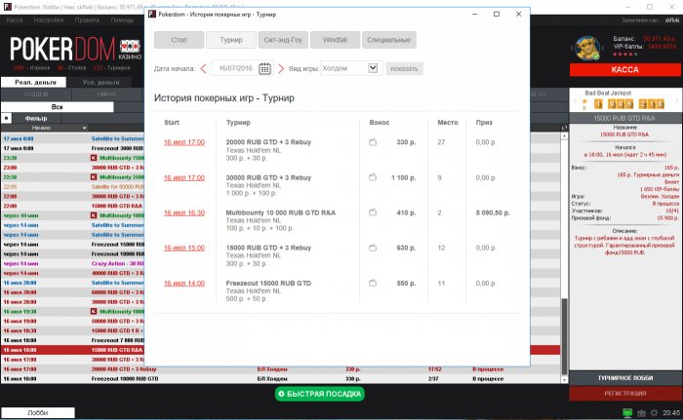Select the Усл. деньги tab in lobby

(x=100, y=82)
